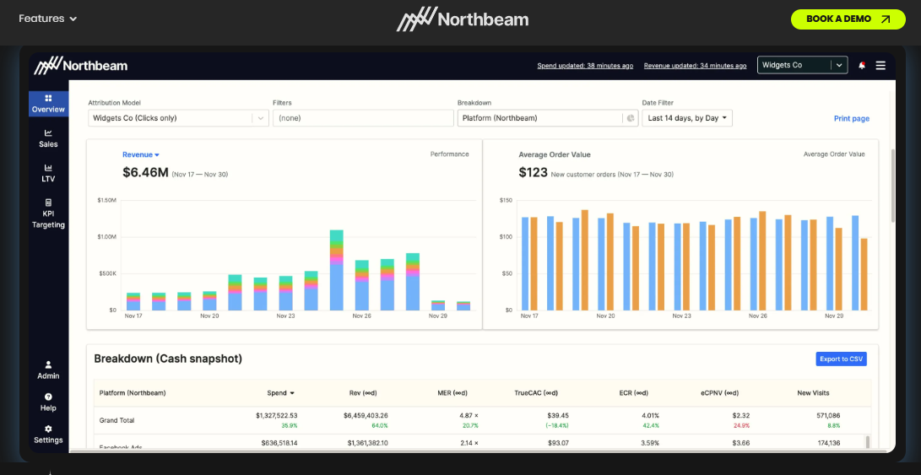This screenshot has width=921, height=475.
Task: Click the eCPNV column header
Action: pos(719,393)
